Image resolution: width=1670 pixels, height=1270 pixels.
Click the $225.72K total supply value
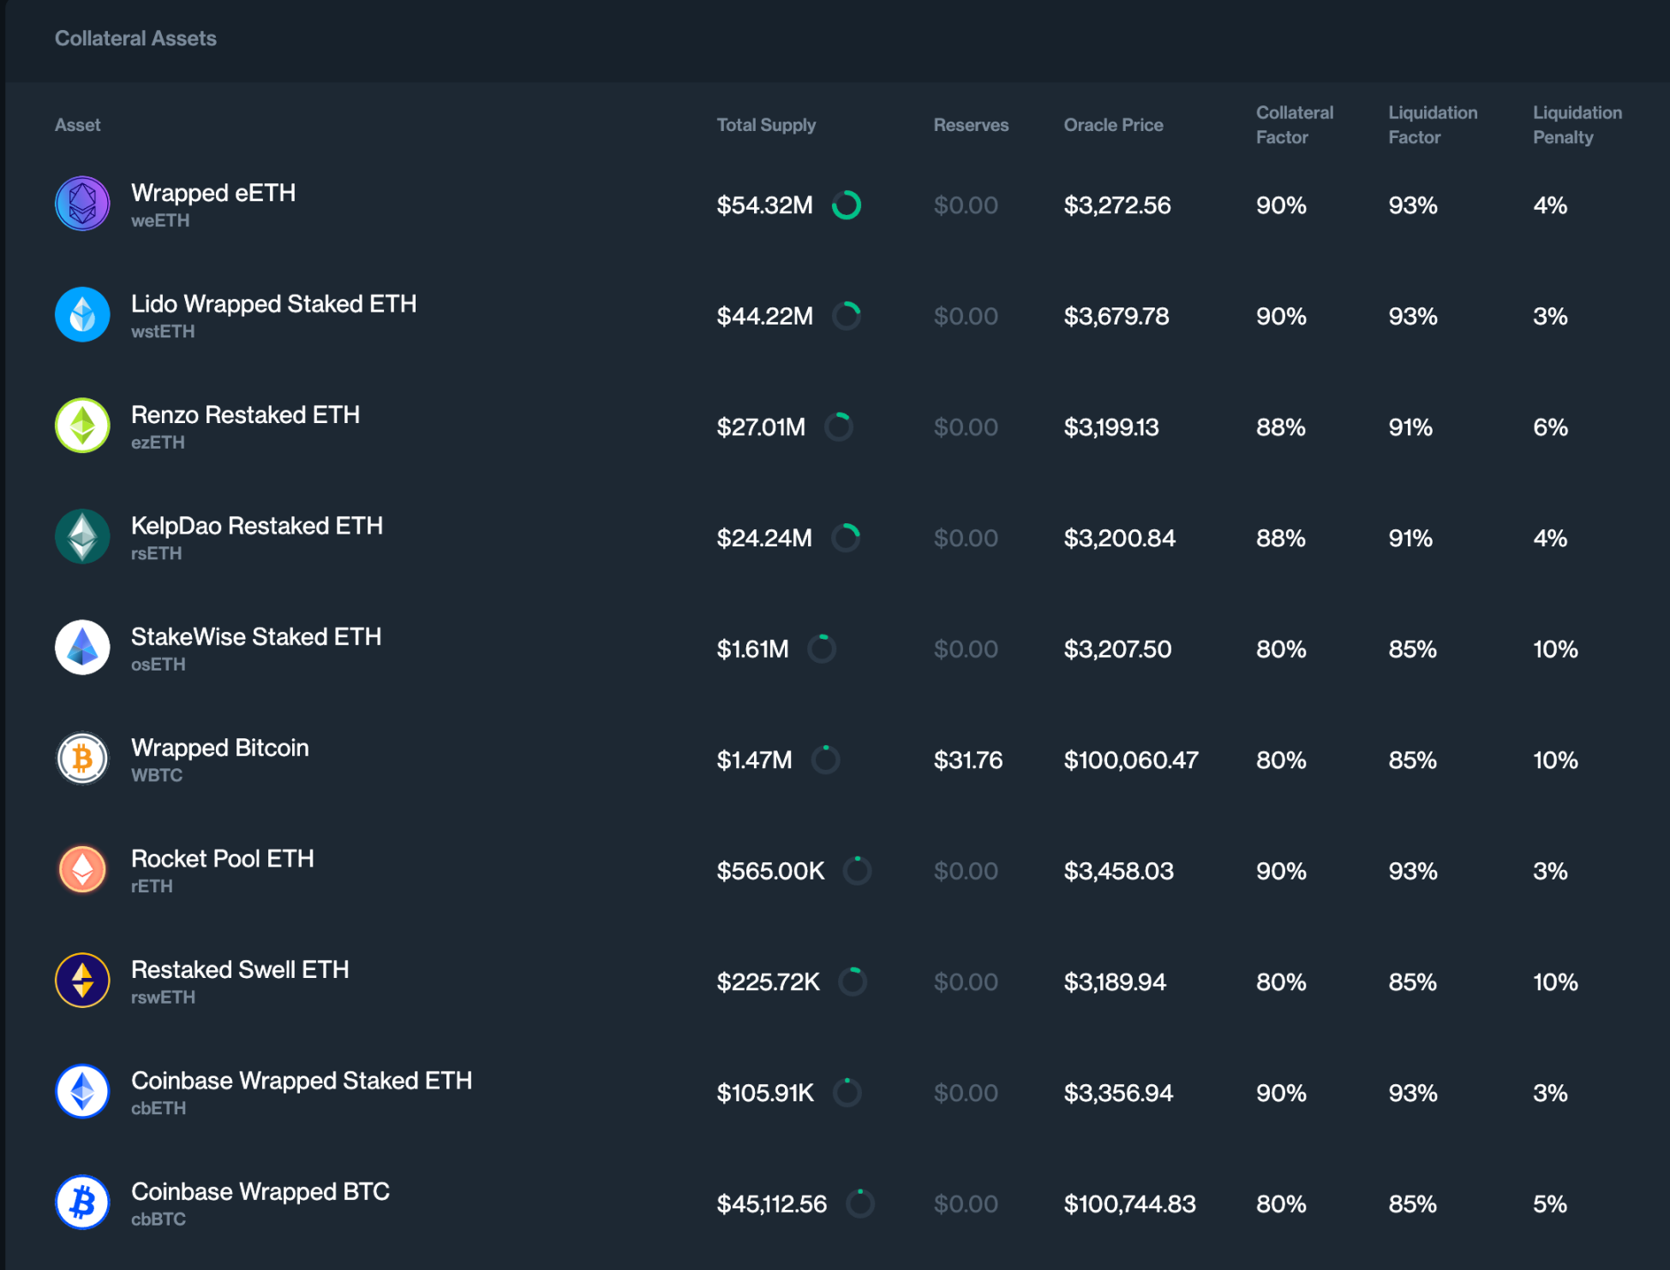point(768,981)
